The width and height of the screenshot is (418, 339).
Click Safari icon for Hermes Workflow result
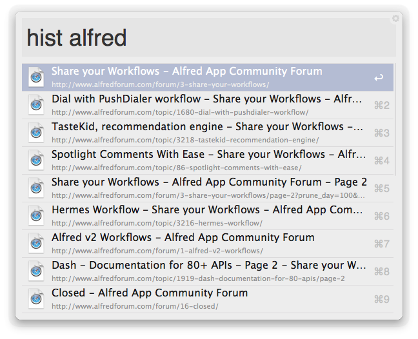[37, 216]
